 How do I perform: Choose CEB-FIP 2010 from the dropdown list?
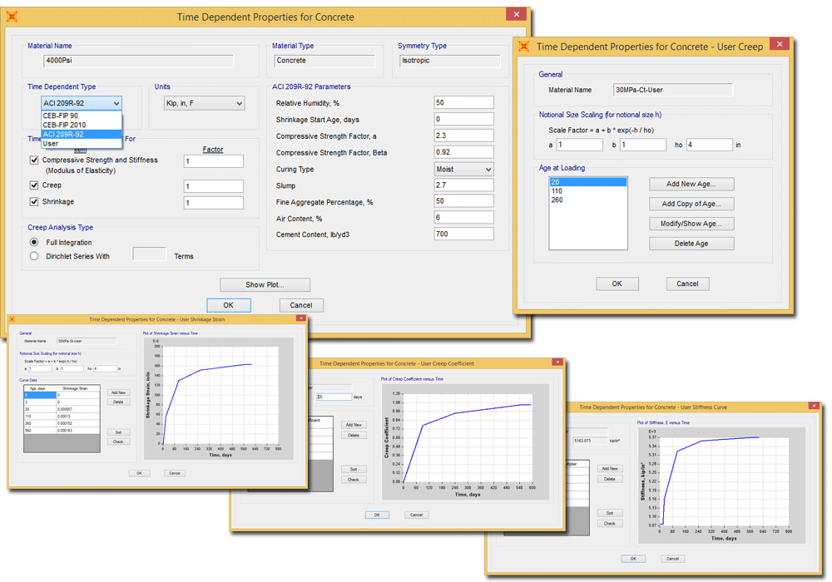point(63,125)
